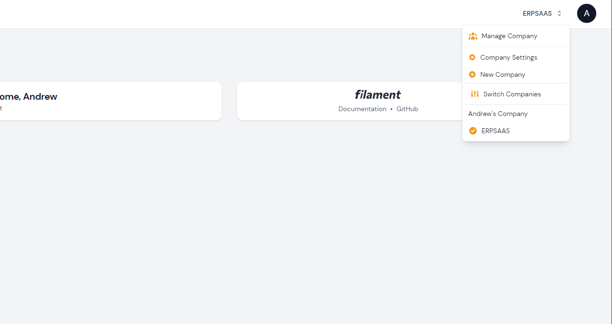Select New Company to create a company

click(502, 74)
